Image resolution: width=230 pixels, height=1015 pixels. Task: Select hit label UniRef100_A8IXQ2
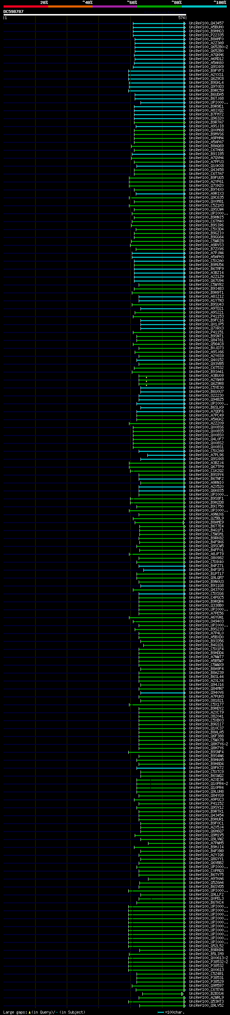coord(206,110)
